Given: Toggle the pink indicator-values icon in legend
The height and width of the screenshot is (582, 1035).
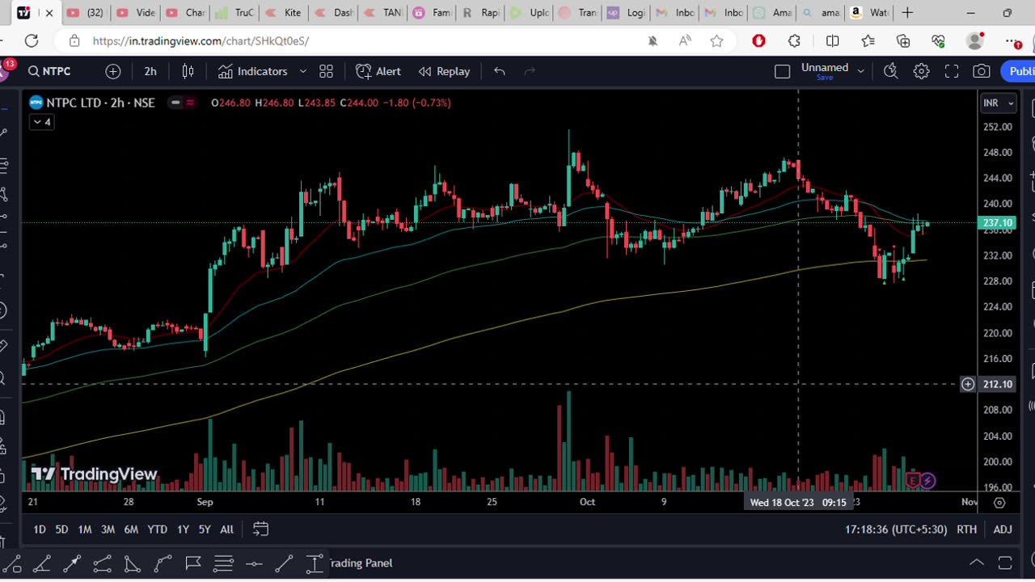Looking at the screenshot, I should (x=190, y=103).
